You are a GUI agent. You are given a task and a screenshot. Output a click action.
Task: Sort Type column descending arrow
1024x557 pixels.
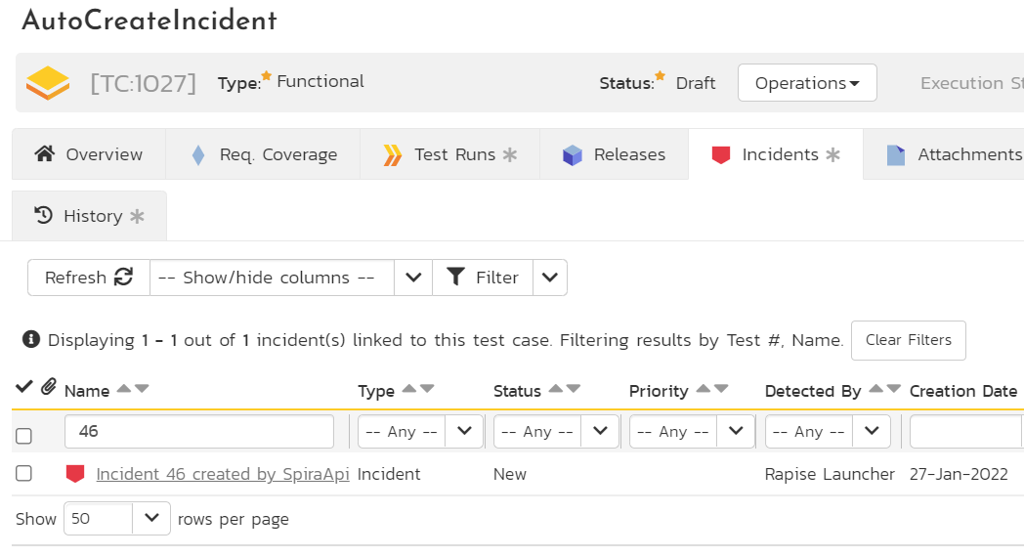click(427, 389)
